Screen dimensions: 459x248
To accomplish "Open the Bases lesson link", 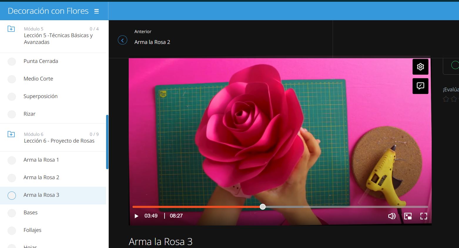I will [x=31, y=213].
